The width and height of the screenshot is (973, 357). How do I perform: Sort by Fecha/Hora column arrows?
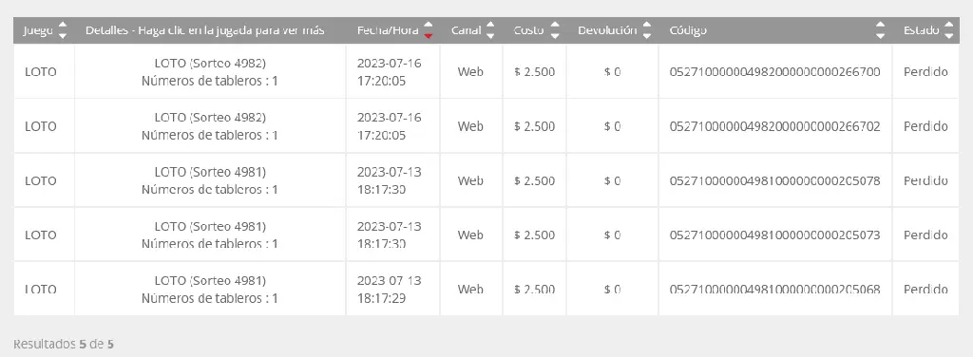[x=429, y=30]
